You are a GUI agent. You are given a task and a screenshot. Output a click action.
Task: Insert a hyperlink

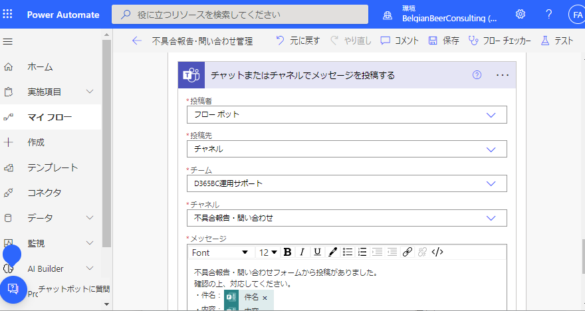point(408,252)
